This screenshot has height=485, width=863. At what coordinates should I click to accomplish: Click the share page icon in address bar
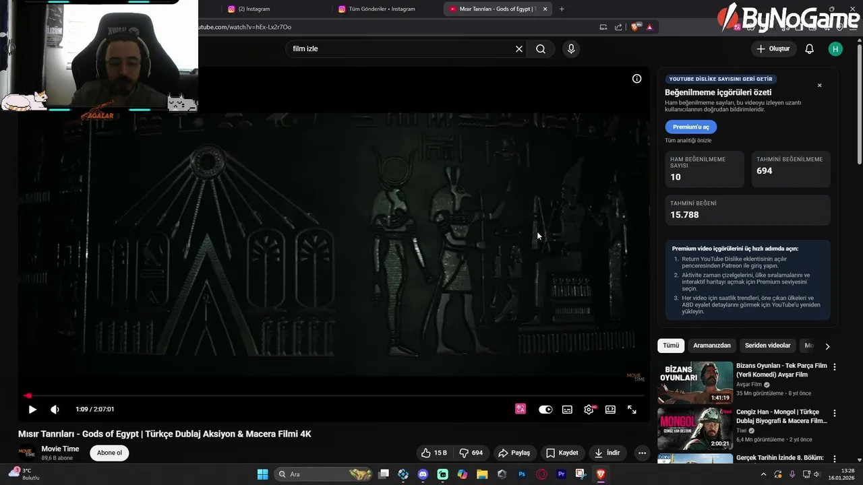point(618,27)
